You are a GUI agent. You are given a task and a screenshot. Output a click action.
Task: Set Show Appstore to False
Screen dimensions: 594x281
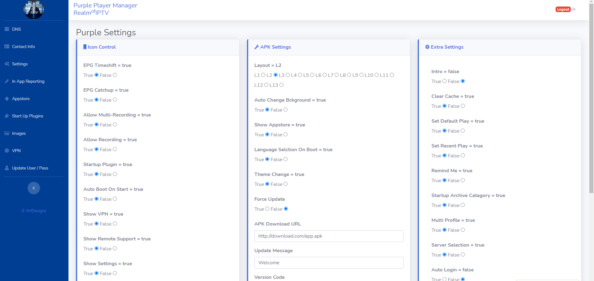286,134
